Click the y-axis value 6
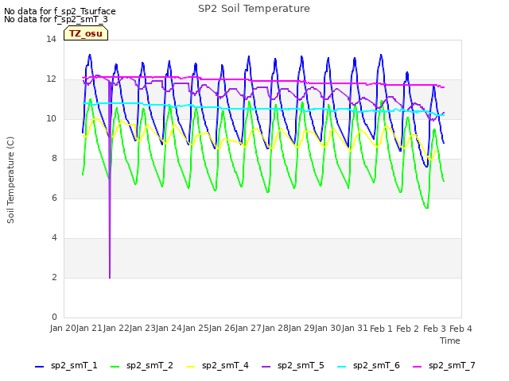 pyautogui.click(x=54, y=198)
